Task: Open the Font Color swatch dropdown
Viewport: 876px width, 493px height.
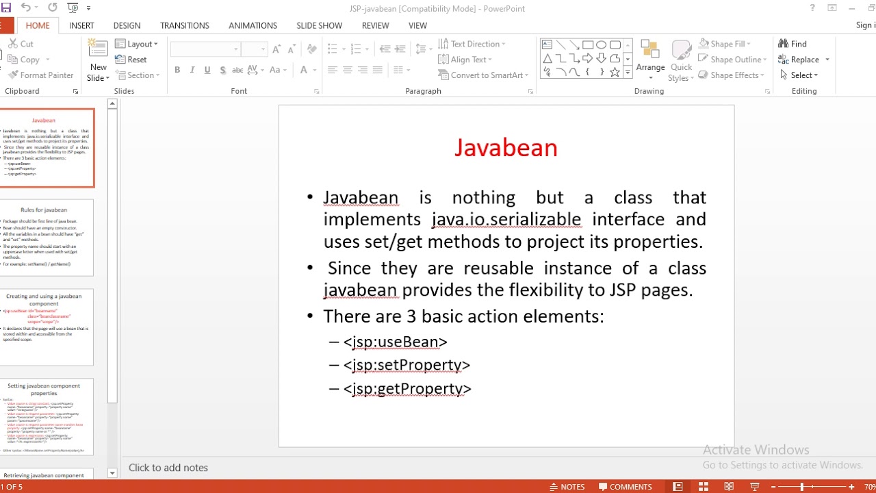Action: [x=315, y=70]
